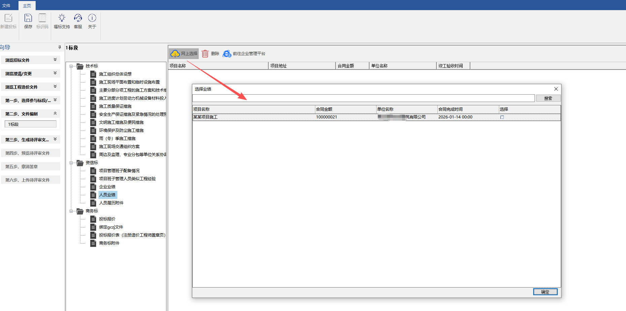
Task: Open 前往企业管理平台 browser icon
Action: coord(227,54)
